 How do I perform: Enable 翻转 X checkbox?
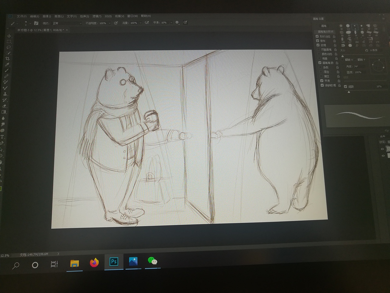tap(342, 60)
